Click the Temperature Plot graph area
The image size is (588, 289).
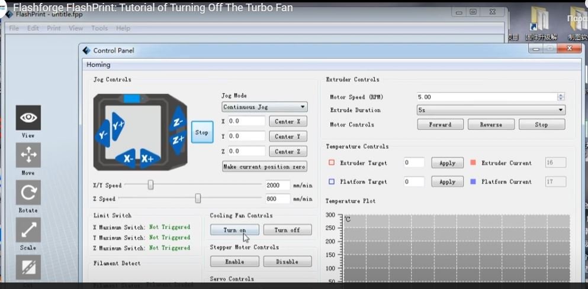(x=457, y=249)
